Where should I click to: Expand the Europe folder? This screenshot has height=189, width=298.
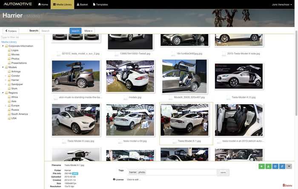tap(6, 106)
